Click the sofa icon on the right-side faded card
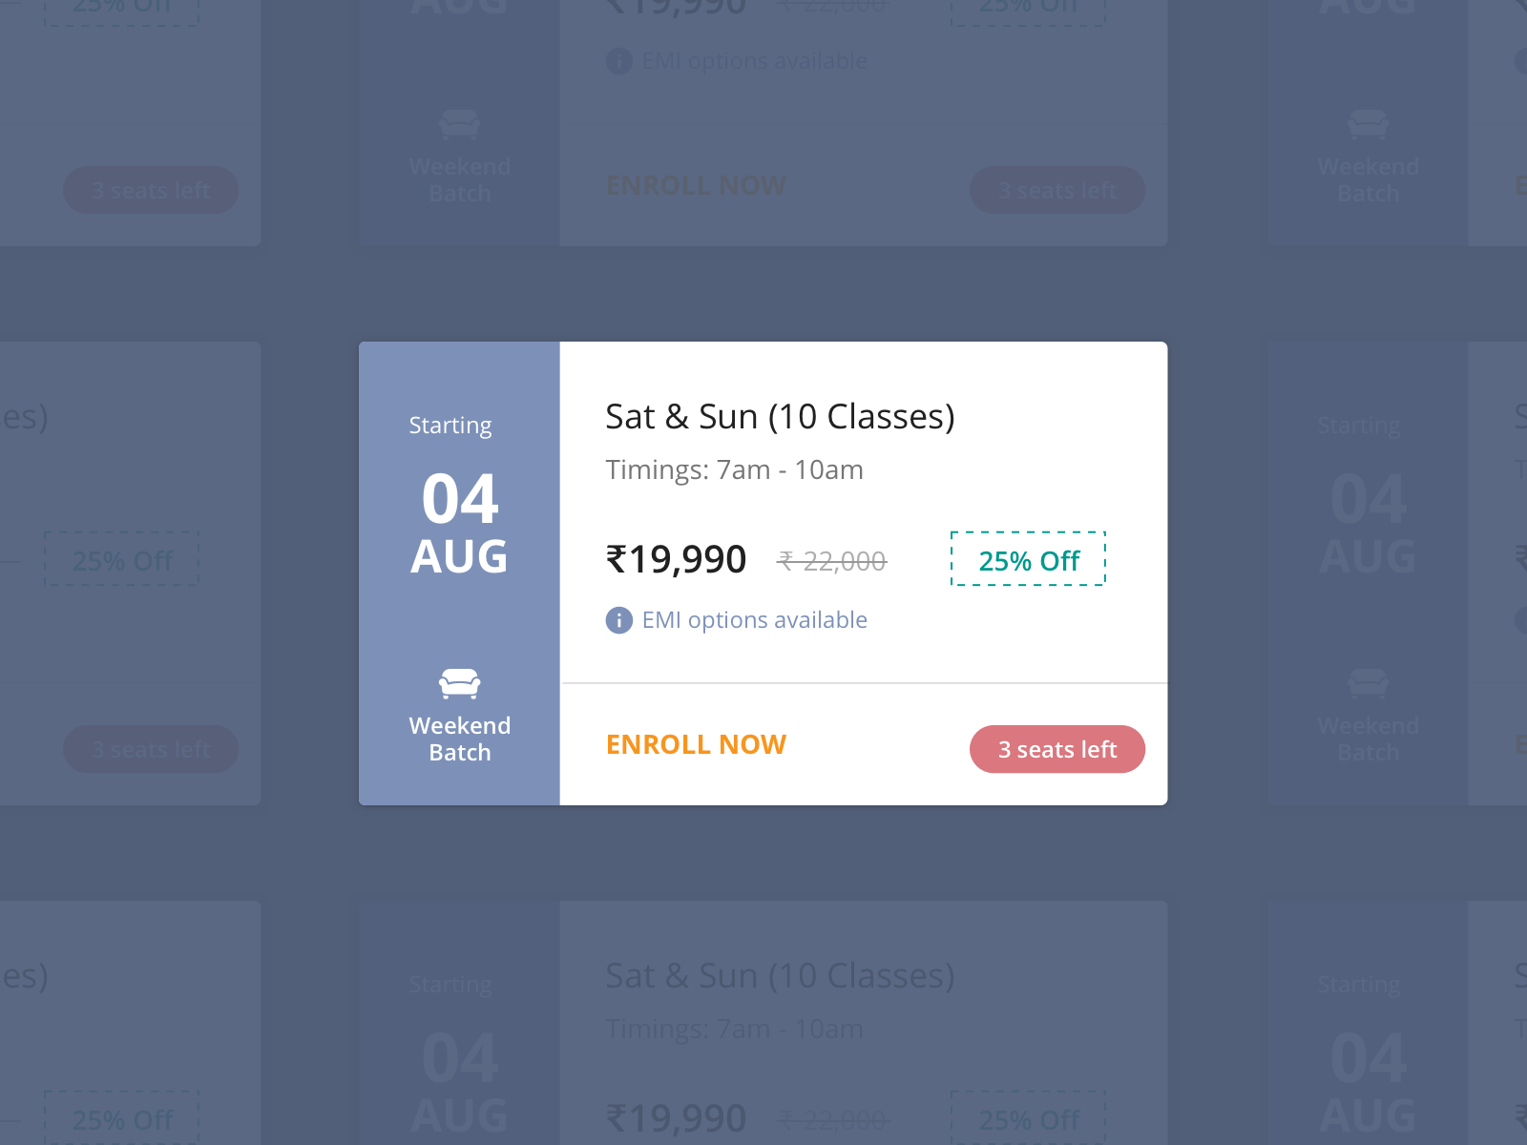 [1370, 683]
